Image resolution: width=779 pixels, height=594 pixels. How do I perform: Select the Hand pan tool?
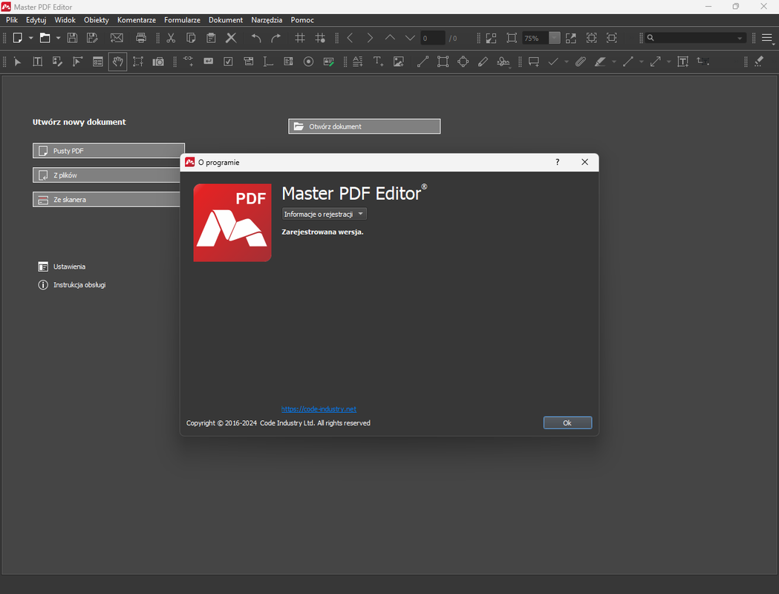(x=118, y=62)
